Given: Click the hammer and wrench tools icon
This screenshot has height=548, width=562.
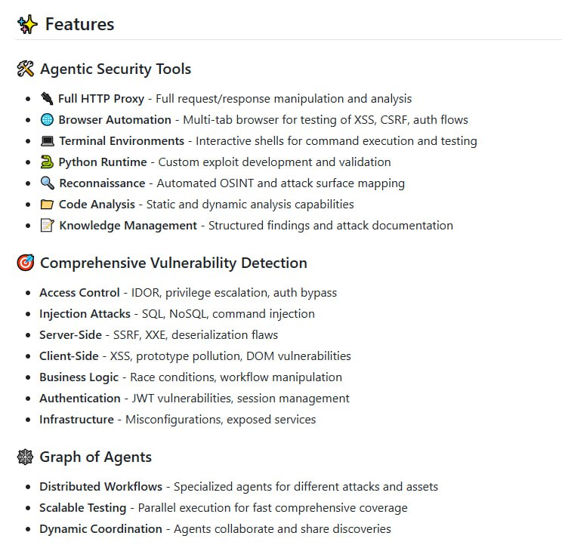Looking at the screenshot, I should (25, 69).
